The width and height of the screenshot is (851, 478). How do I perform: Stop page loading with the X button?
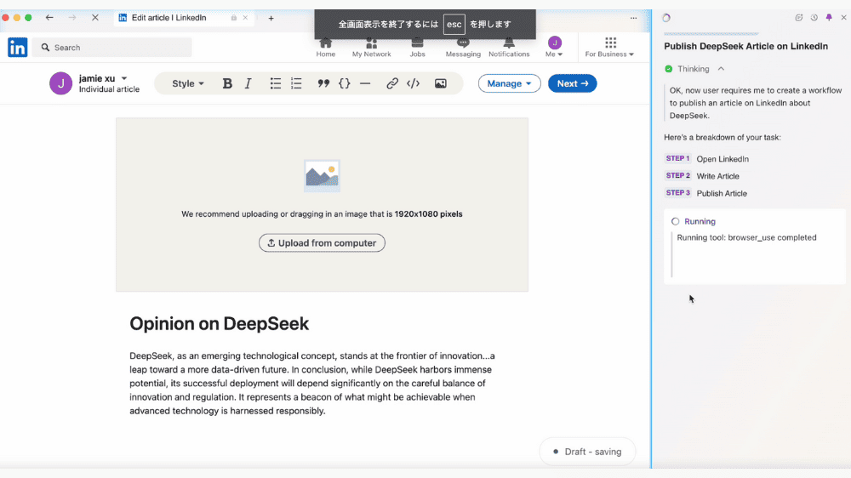[95, 17]
